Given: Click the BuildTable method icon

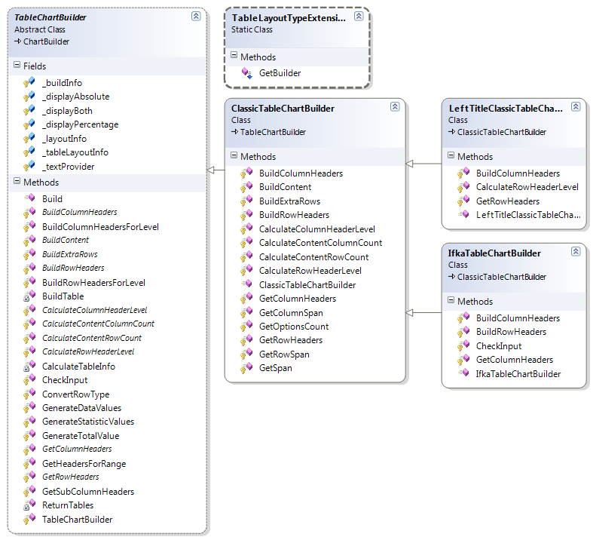Looking at the screenshot, I should 29,296.
